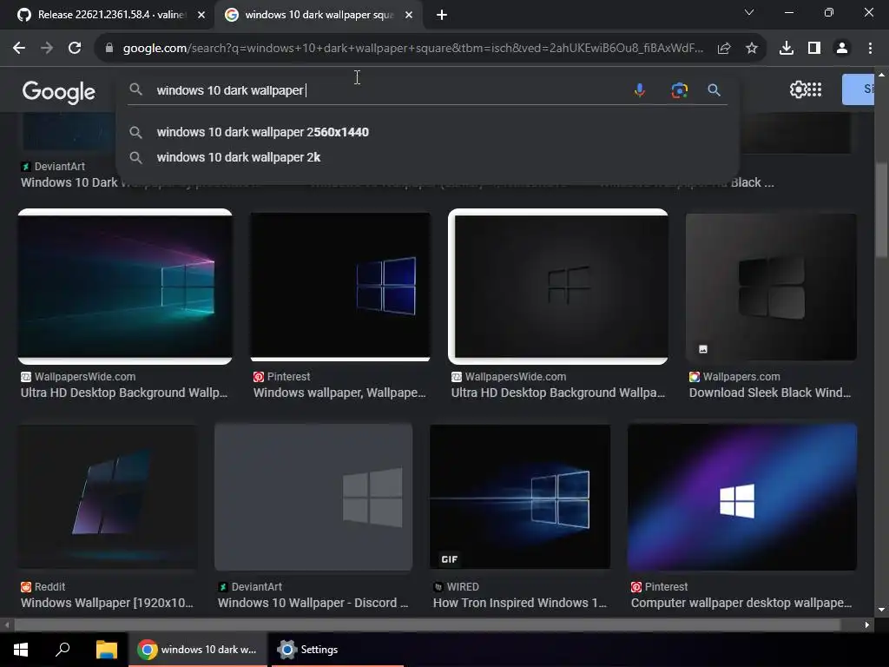889x667 pixels.
Task: Open a new tab with plus icon
Action: (x=442, y=15)
